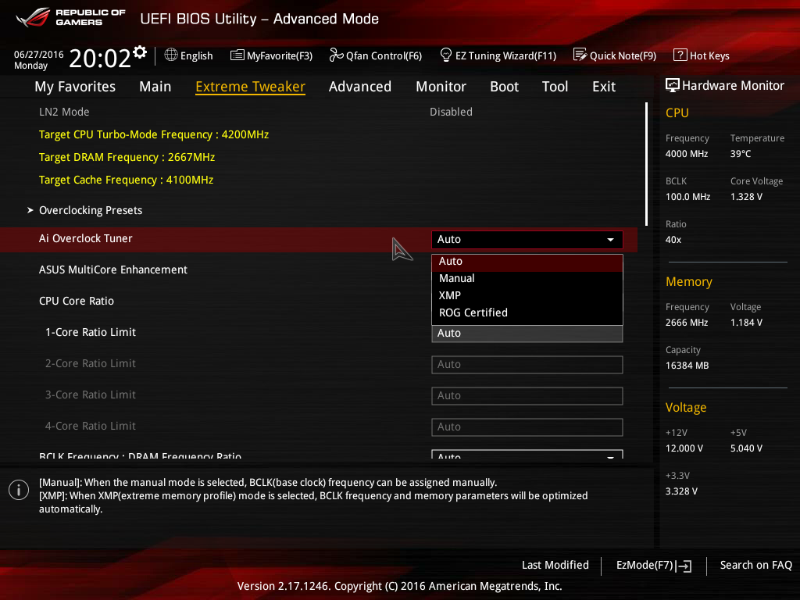Select the CPU Core Ratio row
This screenshot has height=600, width=800.
(x=319, y=301)
